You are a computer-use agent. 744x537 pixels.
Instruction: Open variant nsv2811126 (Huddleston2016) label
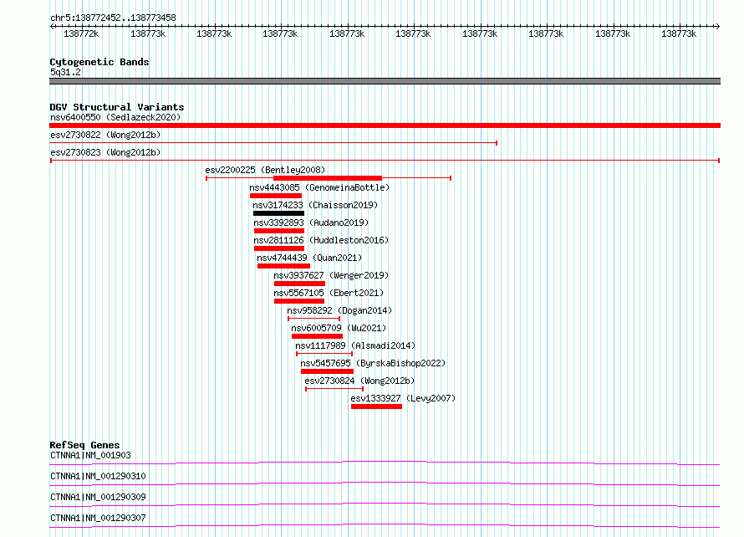point(321,240)
